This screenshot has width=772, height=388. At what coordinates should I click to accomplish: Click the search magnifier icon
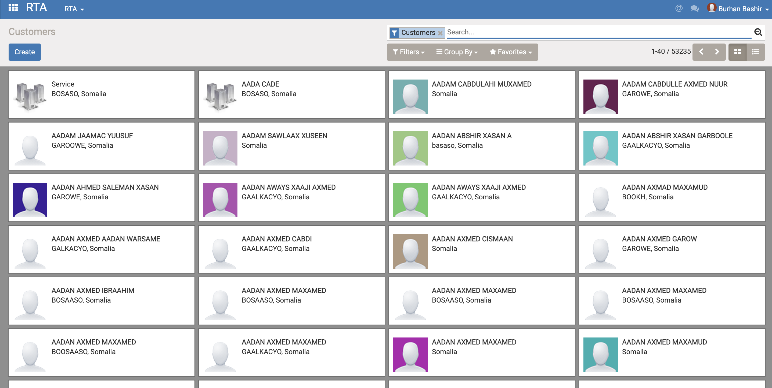tap(758, 32)
